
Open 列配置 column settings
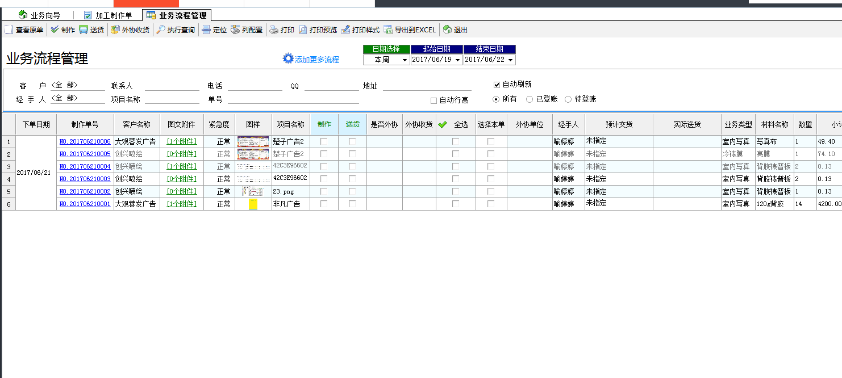235,30
